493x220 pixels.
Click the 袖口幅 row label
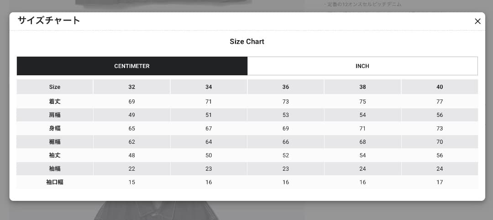point(55,182)
